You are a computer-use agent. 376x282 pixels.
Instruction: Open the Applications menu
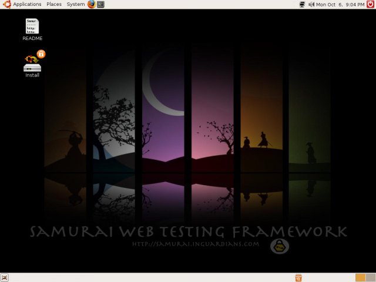click(x=27, y=4)
